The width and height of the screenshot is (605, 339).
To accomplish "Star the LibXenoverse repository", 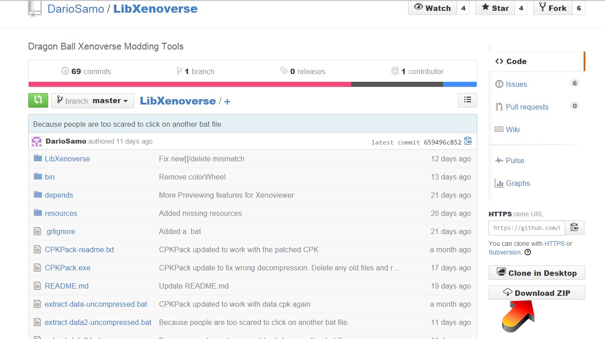I will point(495,8).
